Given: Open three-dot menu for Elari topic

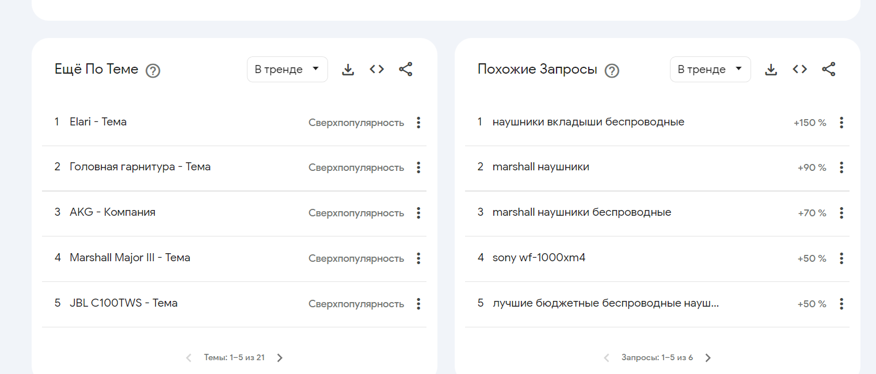Looking at the screenshot, I should pyautogui.click(x=418, y=123).
